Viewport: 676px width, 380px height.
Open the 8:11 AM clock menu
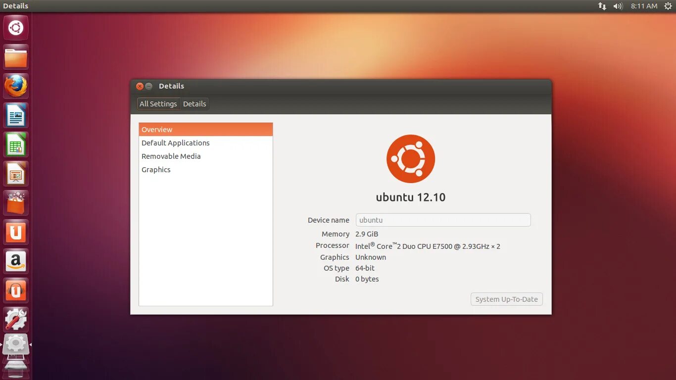(644, 6)
